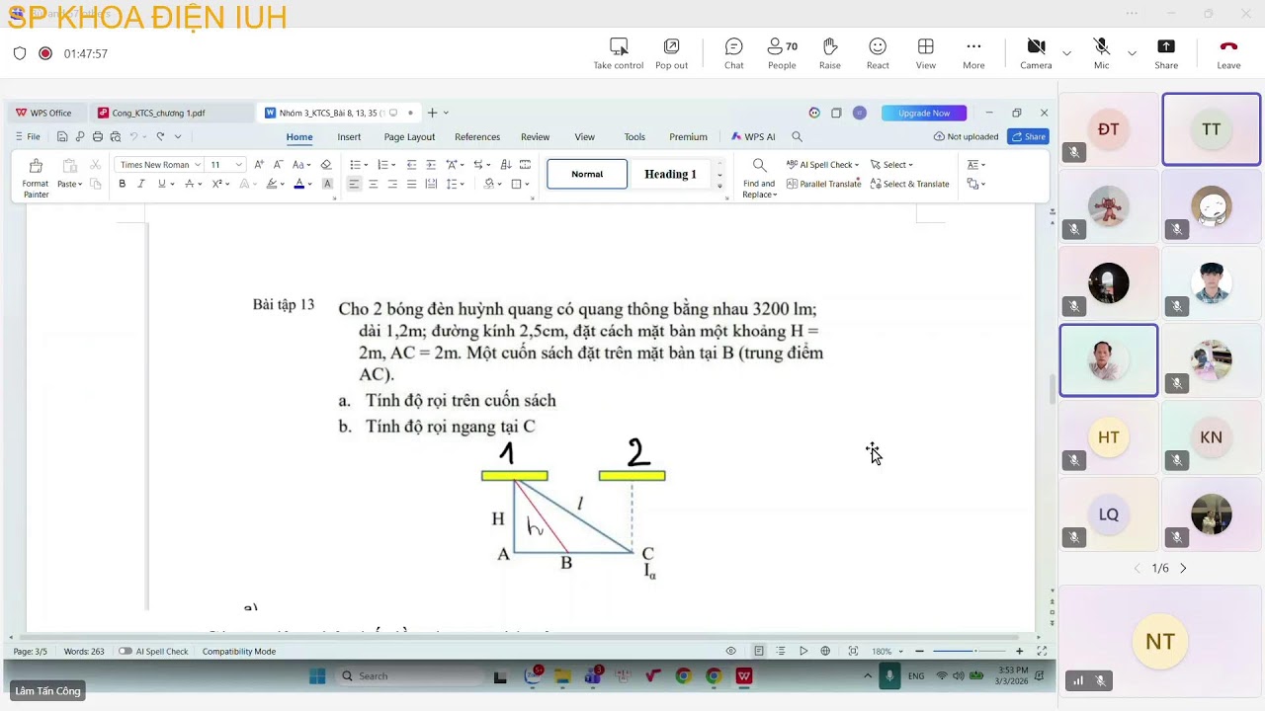Image resolution: width=1265 pixels, height=711 pixels.
Task: Click the blue Share button in WPS
Action: tap(1028, 137)
